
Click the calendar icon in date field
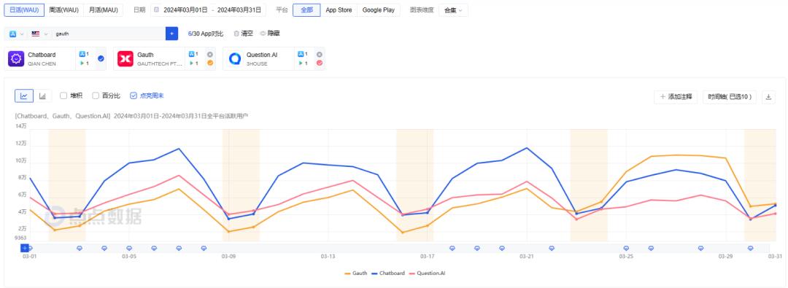156,10
